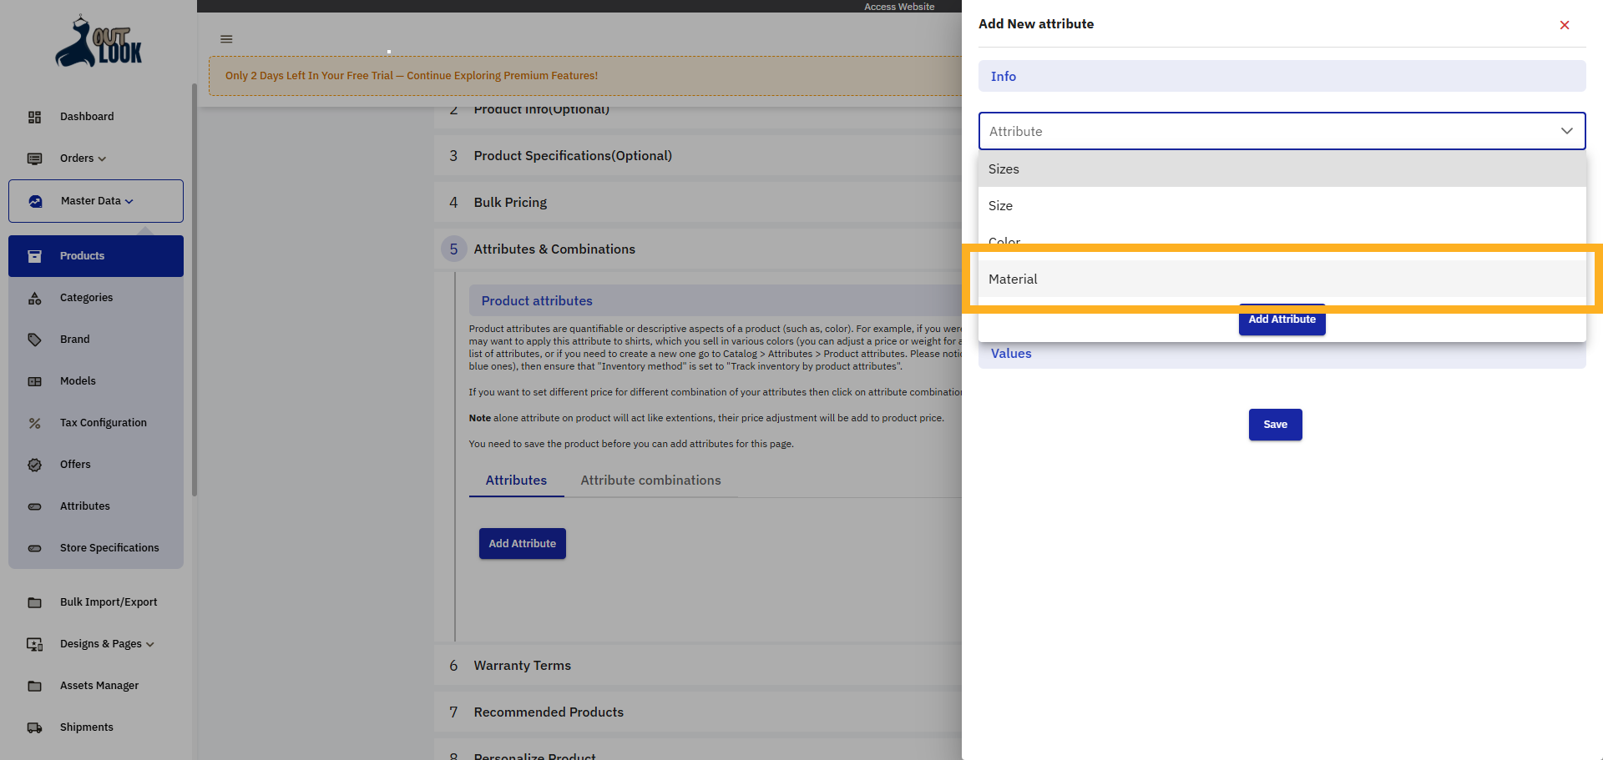1603x760 pixels.
Task: Open Categories via its sidebar icon
Action: [34, 298]
